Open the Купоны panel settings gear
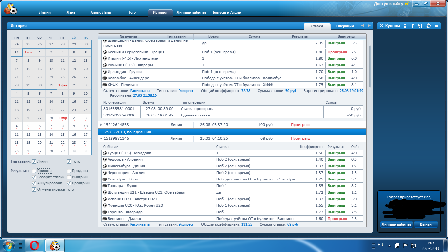This screenshot has width=448, height=252. [x=428, y=26]
